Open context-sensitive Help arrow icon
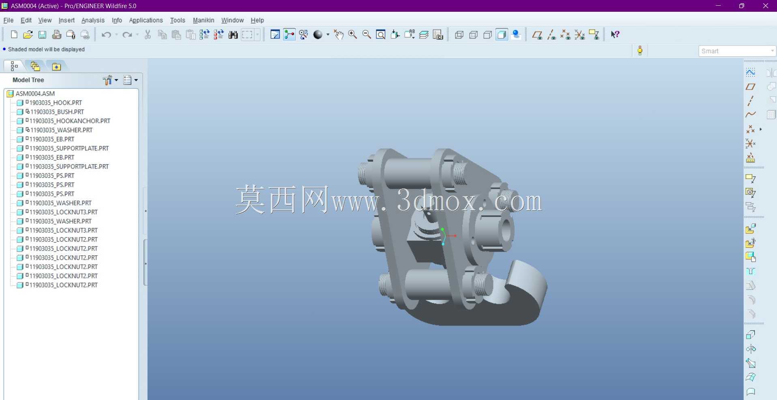777x400 pixels. pyautogui.click(x=615, y=35)
